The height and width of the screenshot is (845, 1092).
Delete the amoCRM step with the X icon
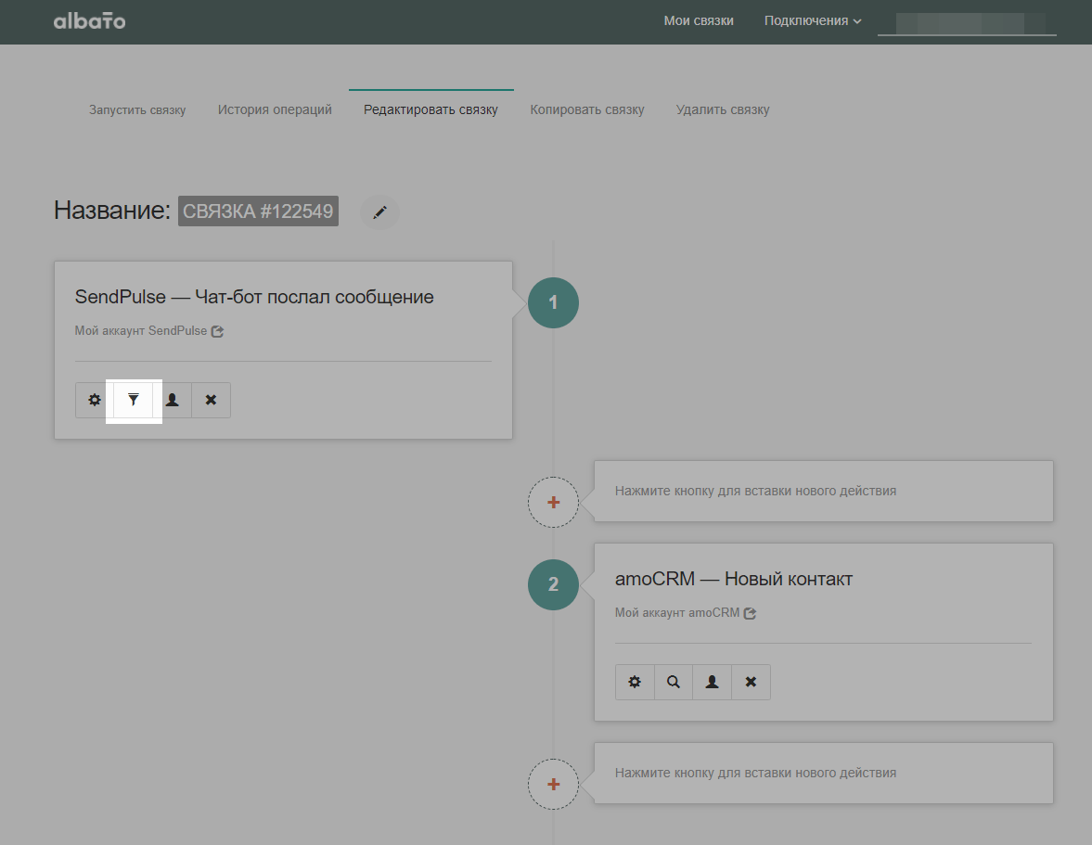[x=751, y=682]
